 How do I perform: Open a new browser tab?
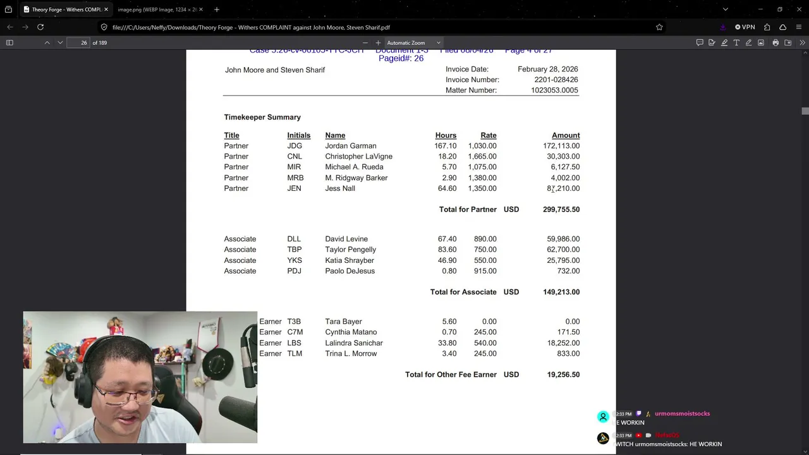(x=217, y=9)
